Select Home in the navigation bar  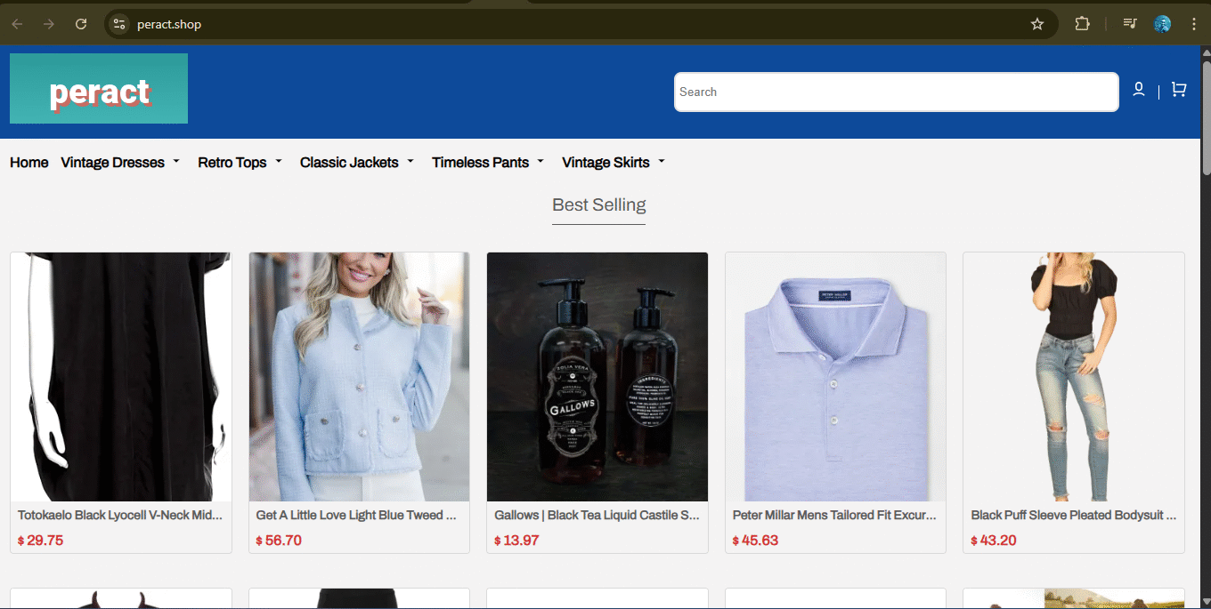pyautogui.click(x=28, y=162)
